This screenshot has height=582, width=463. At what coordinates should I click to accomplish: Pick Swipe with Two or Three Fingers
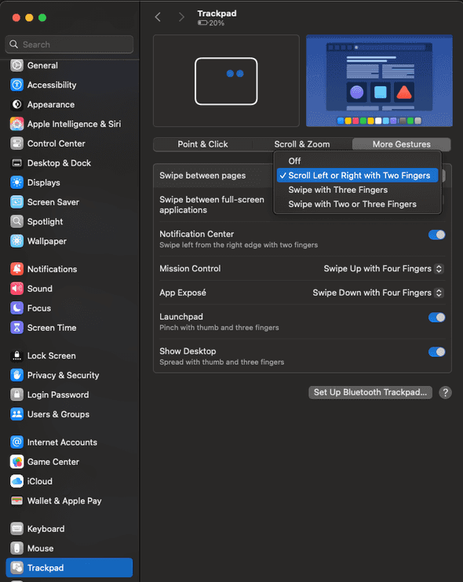(357, 204)
